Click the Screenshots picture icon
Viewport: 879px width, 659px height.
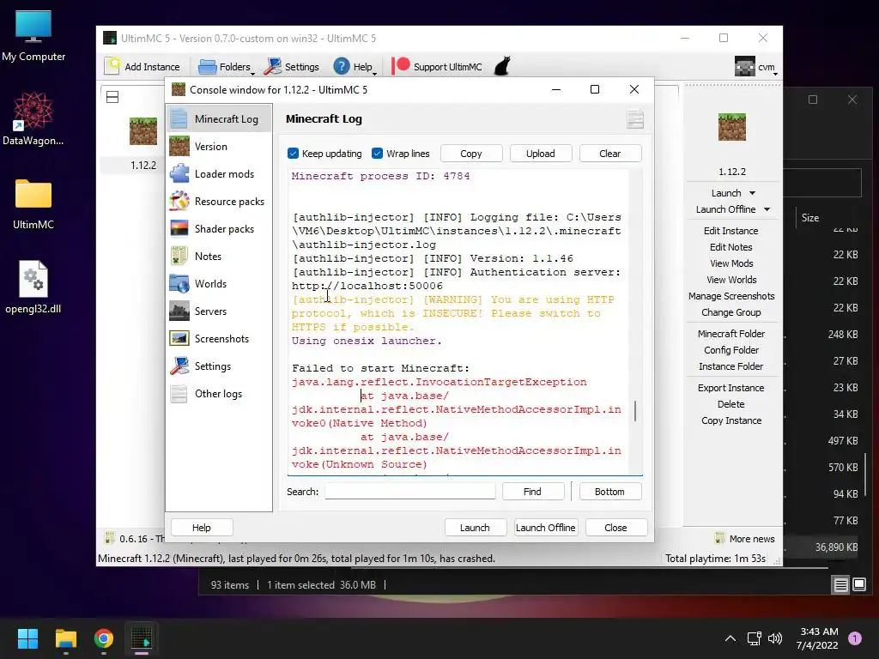click(x=179, y=338)
